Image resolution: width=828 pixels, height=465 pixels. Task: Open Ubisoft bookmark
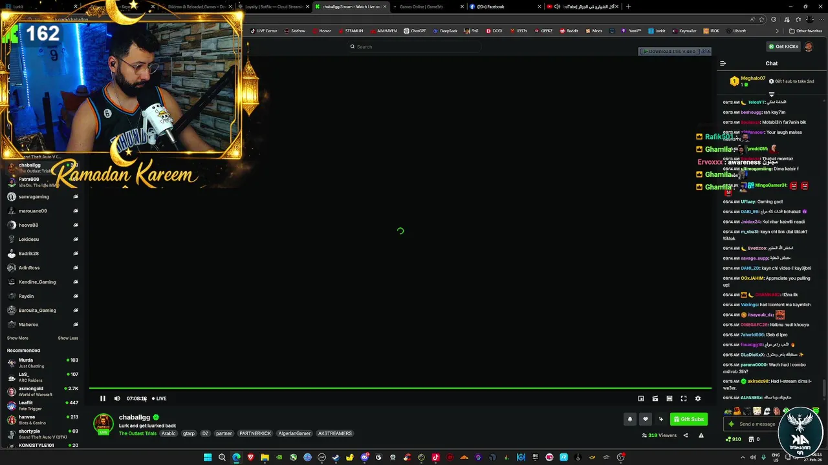point(736,31)
